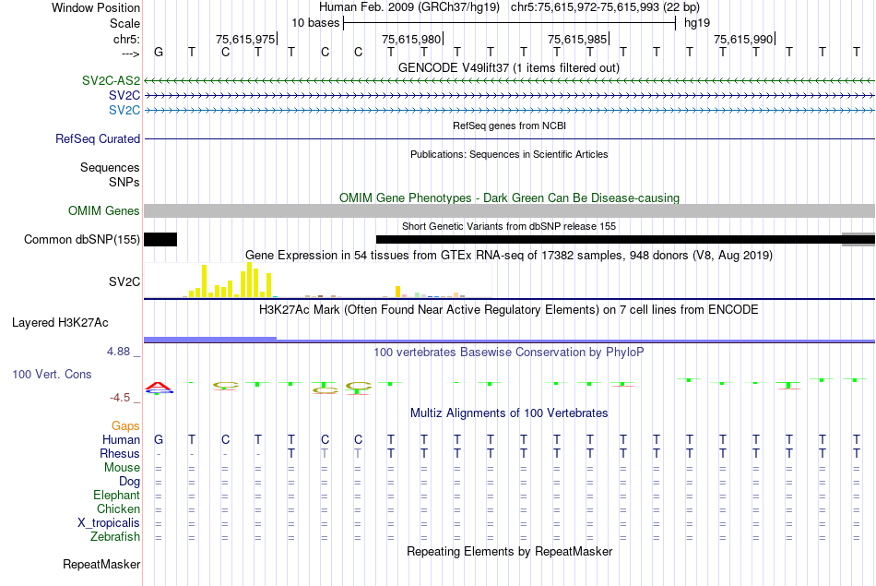Click the SV2C-AS2 green arrow line

[509, 81]
